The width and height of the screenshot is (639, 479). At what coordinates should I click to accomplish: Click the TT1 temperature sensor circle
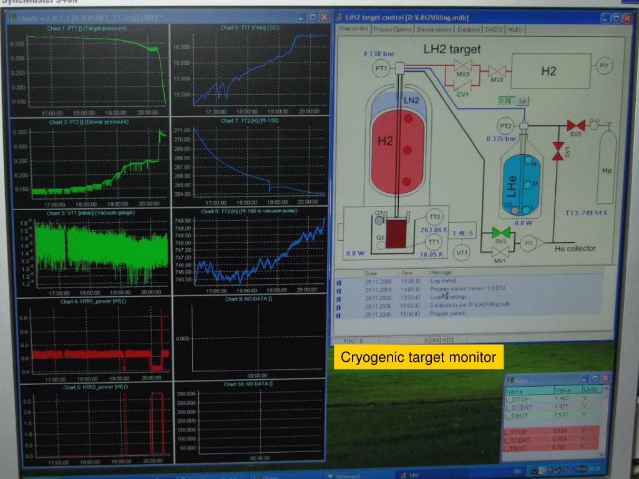[x=434, y=243]
